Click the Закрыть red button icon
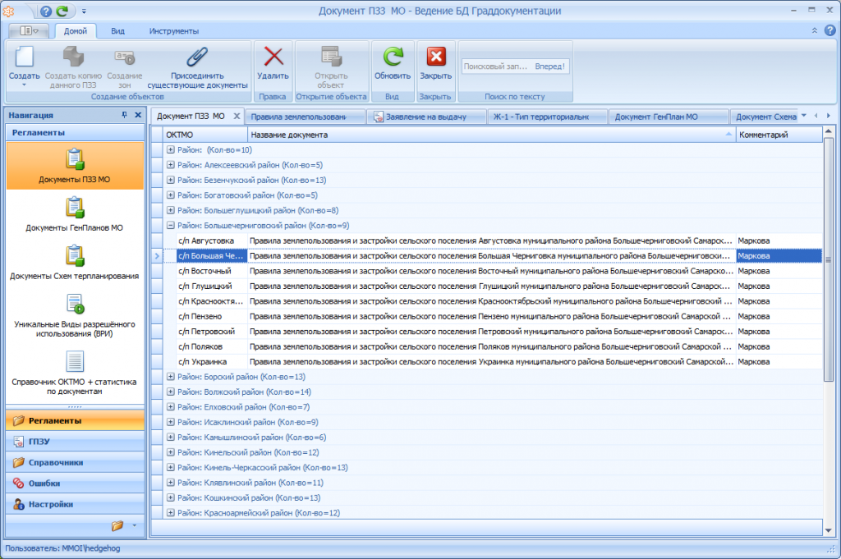841x559 pixels. 435,57
